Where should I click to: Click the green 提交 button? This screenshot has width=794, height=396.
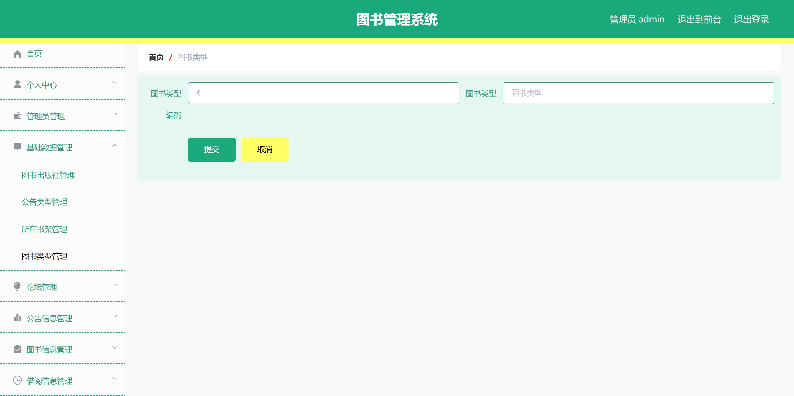point(212,150)
